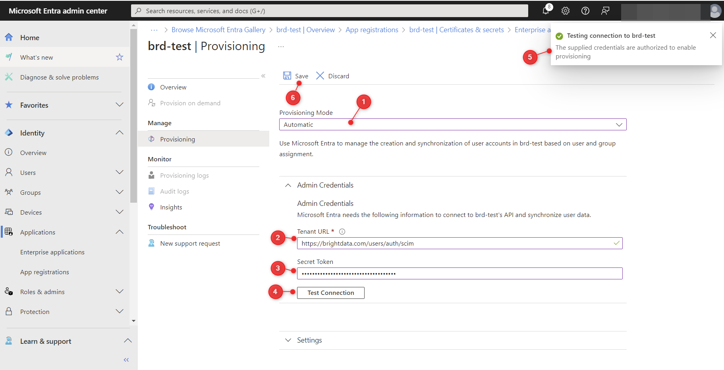Open the feedback person icon

[605, 11]
